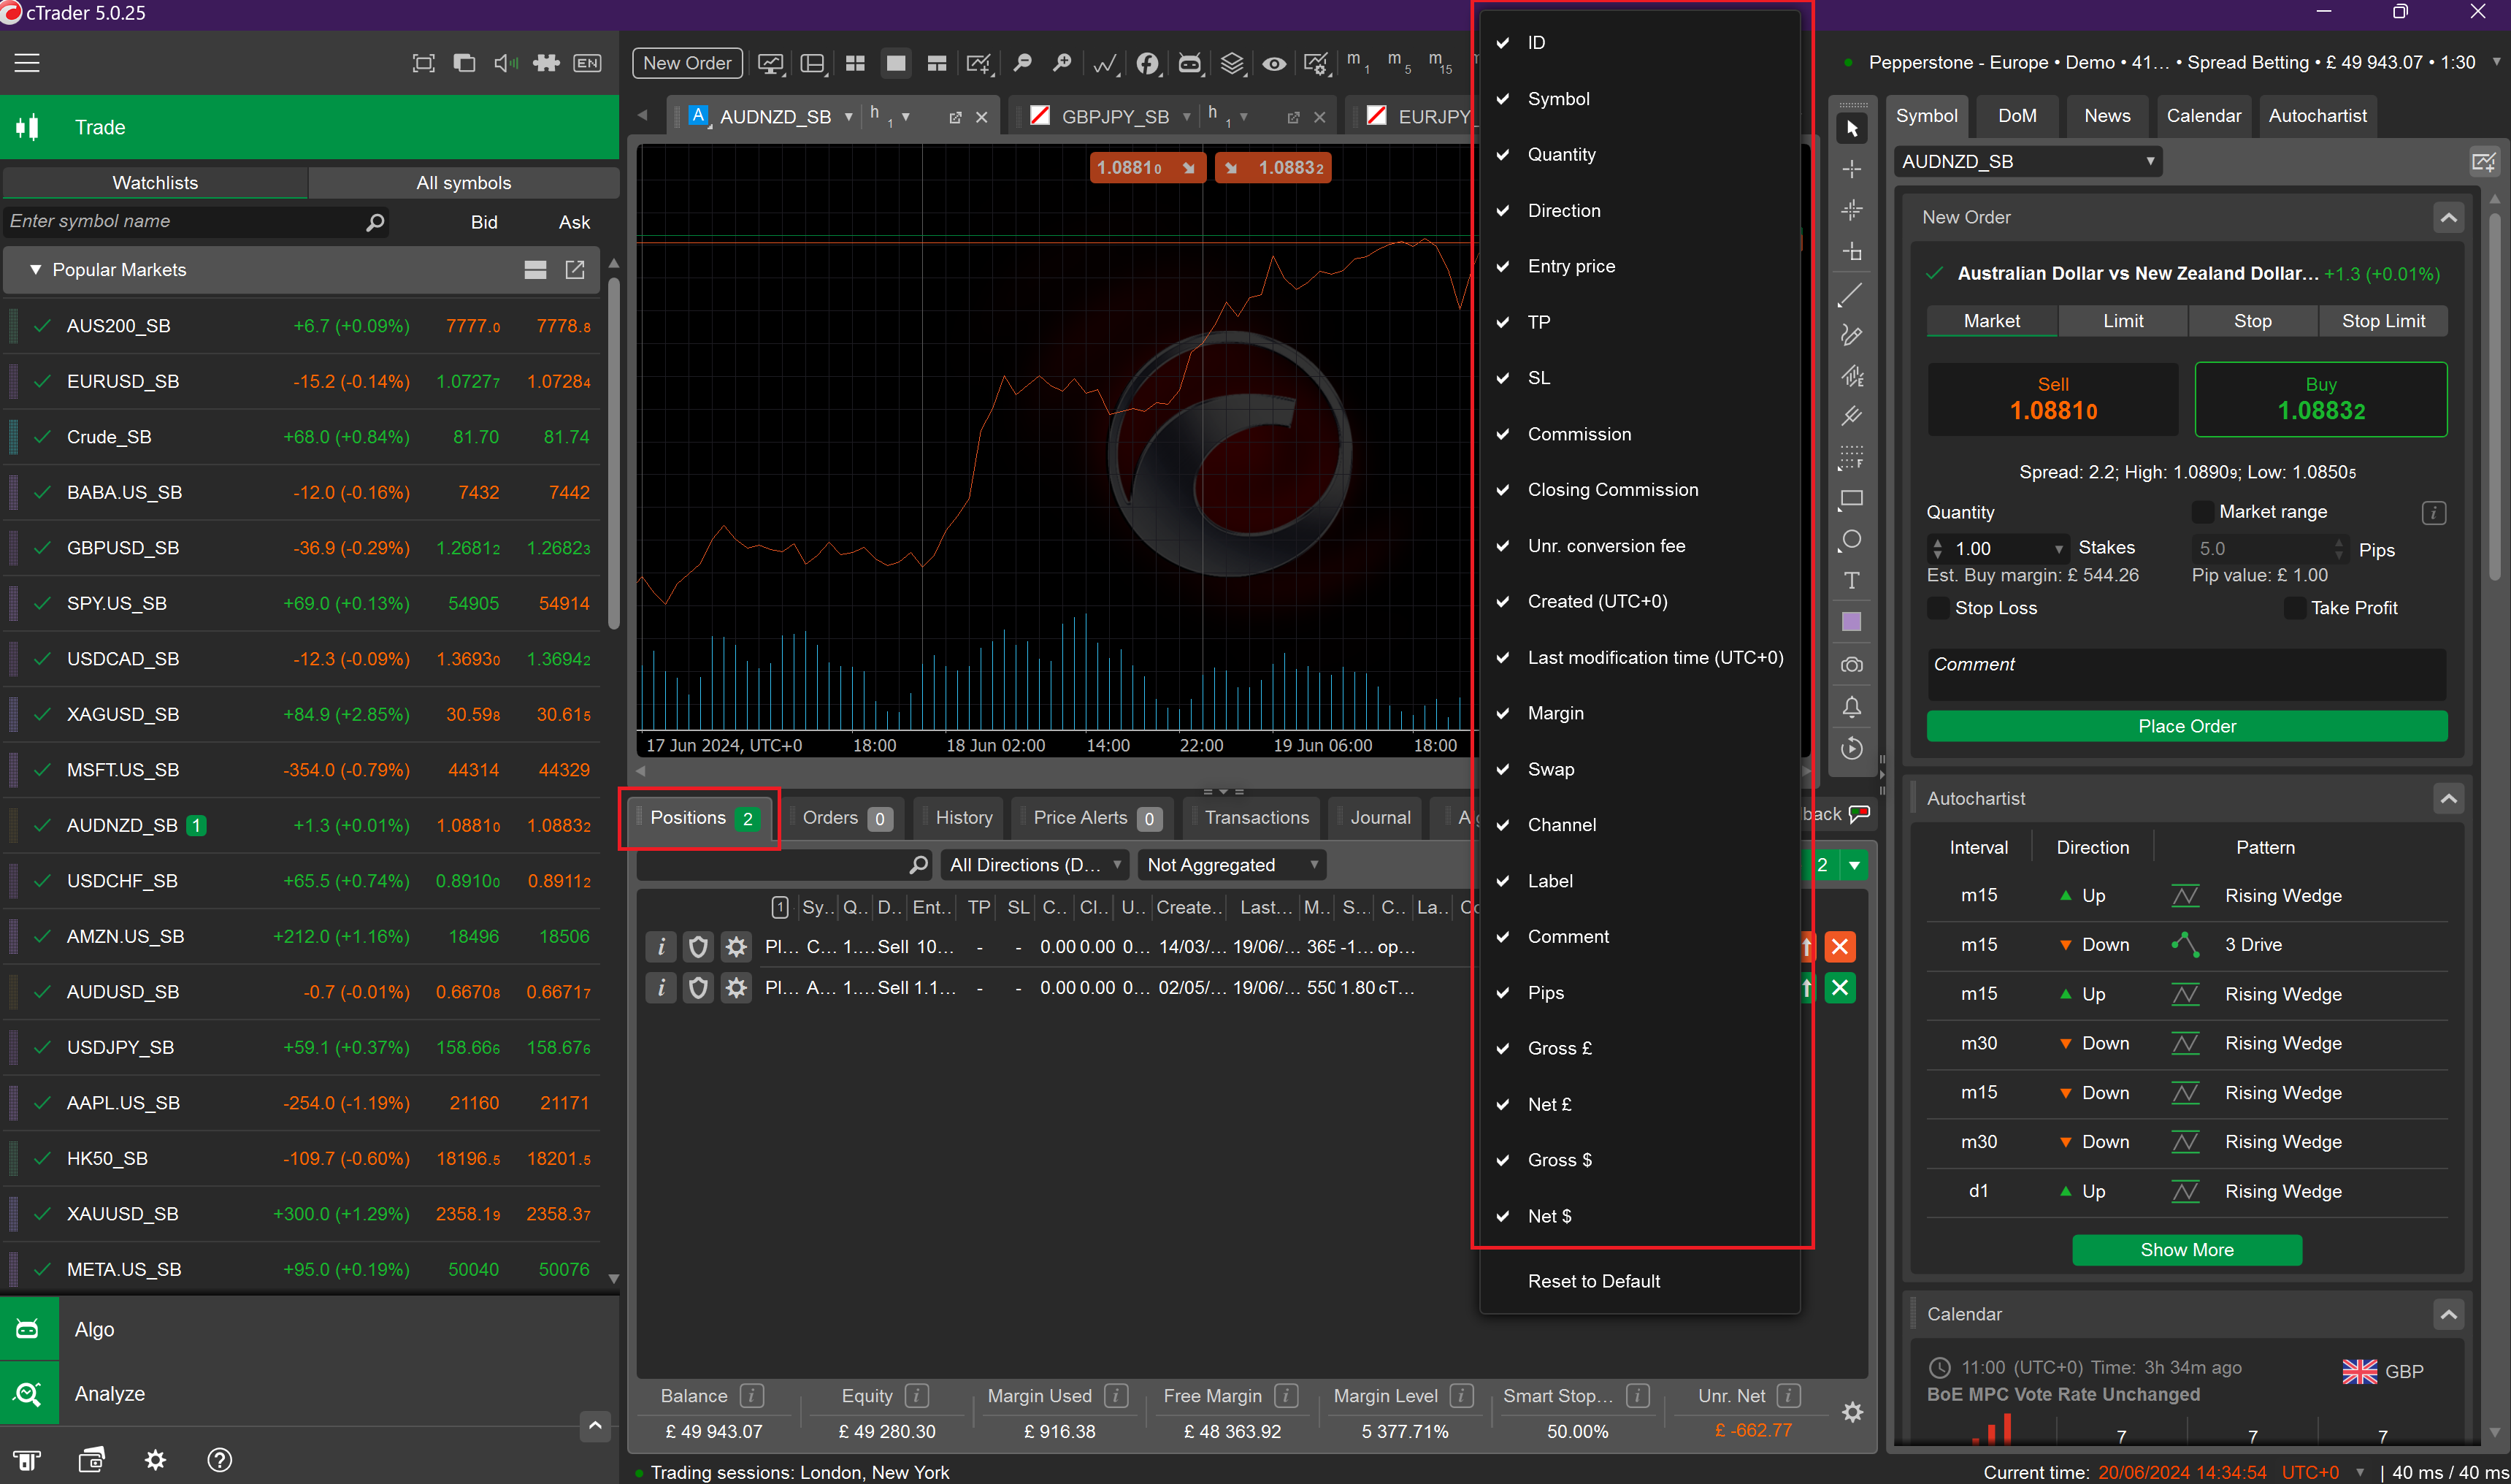Collapse the Autochartist panel
The width and height of the screenshot is (2511, 1484).
coord(2449,798)
